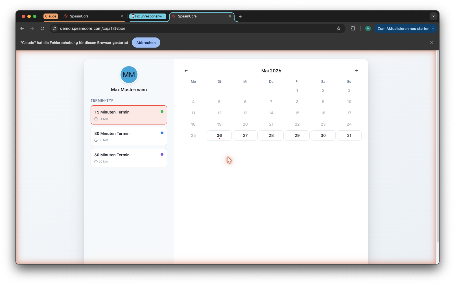Dismiss the debugging info bar
455x285 pixels.
pos(432,43)
